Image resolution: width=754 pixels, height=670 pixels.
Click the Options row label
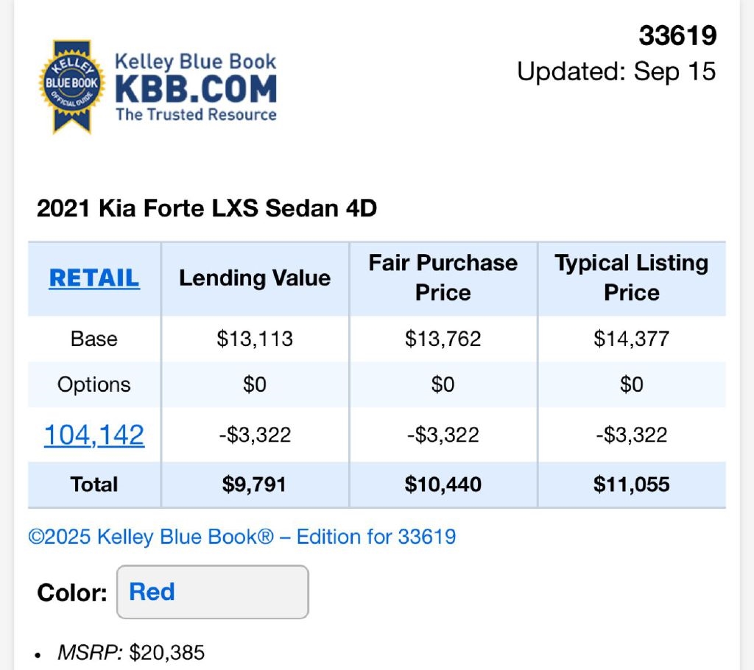[94, 384]
